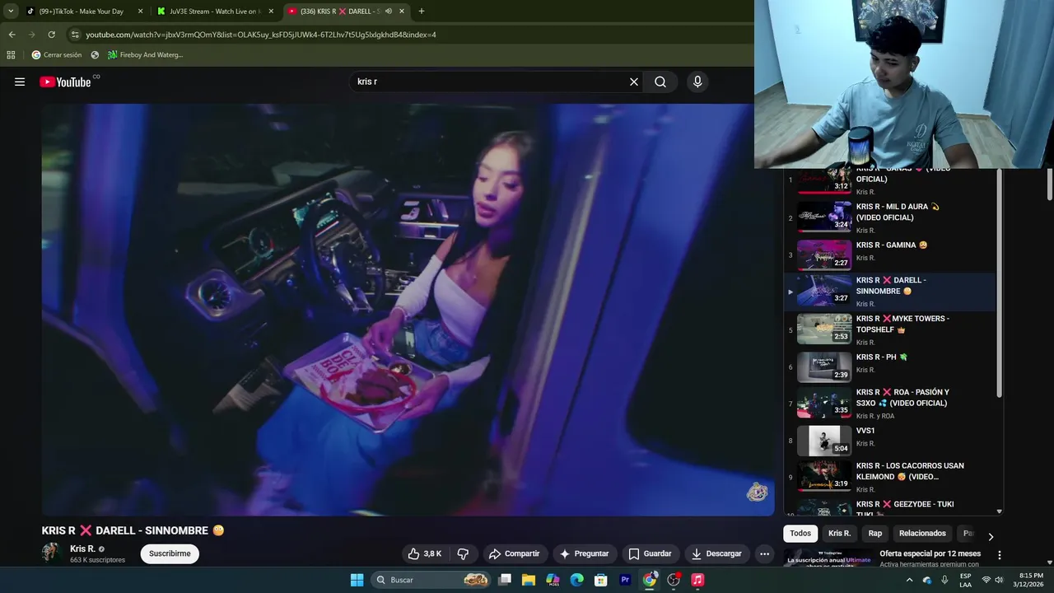Click the video title KRIS R DARELL - SINNOMBRE
Viewport: 1054px width, 593px height.
tap(133, 530)
